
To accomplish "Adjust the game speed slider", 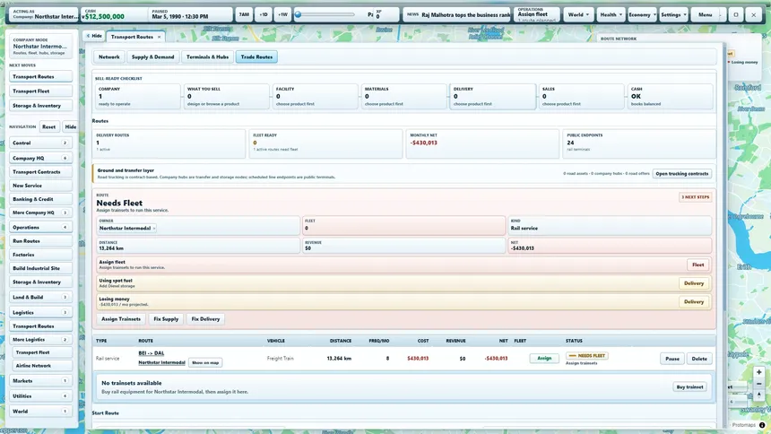I will (x=325, y=14).
